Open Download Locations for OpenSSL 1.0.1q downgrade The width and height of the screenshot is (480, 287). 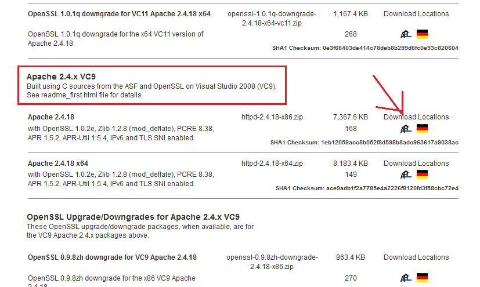point(416,14)
